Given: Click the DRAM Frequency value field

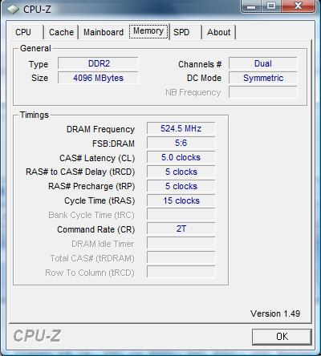Looking at the screenshot, I should pos(181,128).
